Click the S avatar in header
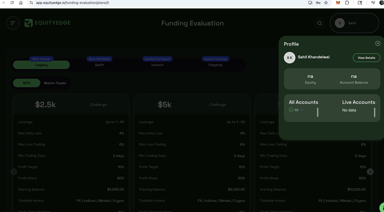The image size is (384, 212). point(340,23)
